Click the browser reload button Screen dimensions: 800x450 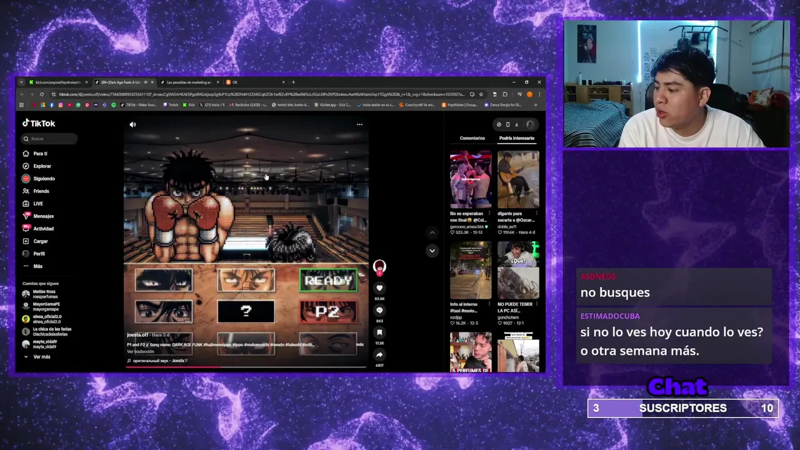(42, 94)
